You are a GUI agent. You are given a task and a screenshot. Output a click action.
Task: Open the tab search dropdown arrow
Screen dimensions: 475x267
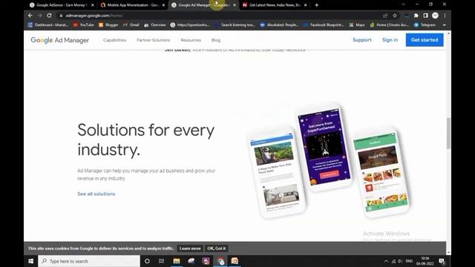403,4
